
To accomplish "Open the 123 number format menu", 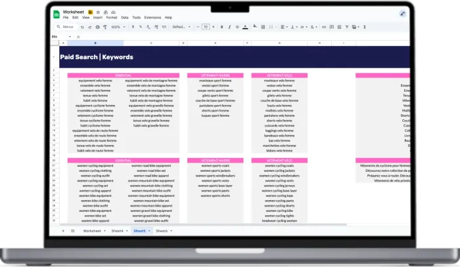I will [x=164, y=27].
